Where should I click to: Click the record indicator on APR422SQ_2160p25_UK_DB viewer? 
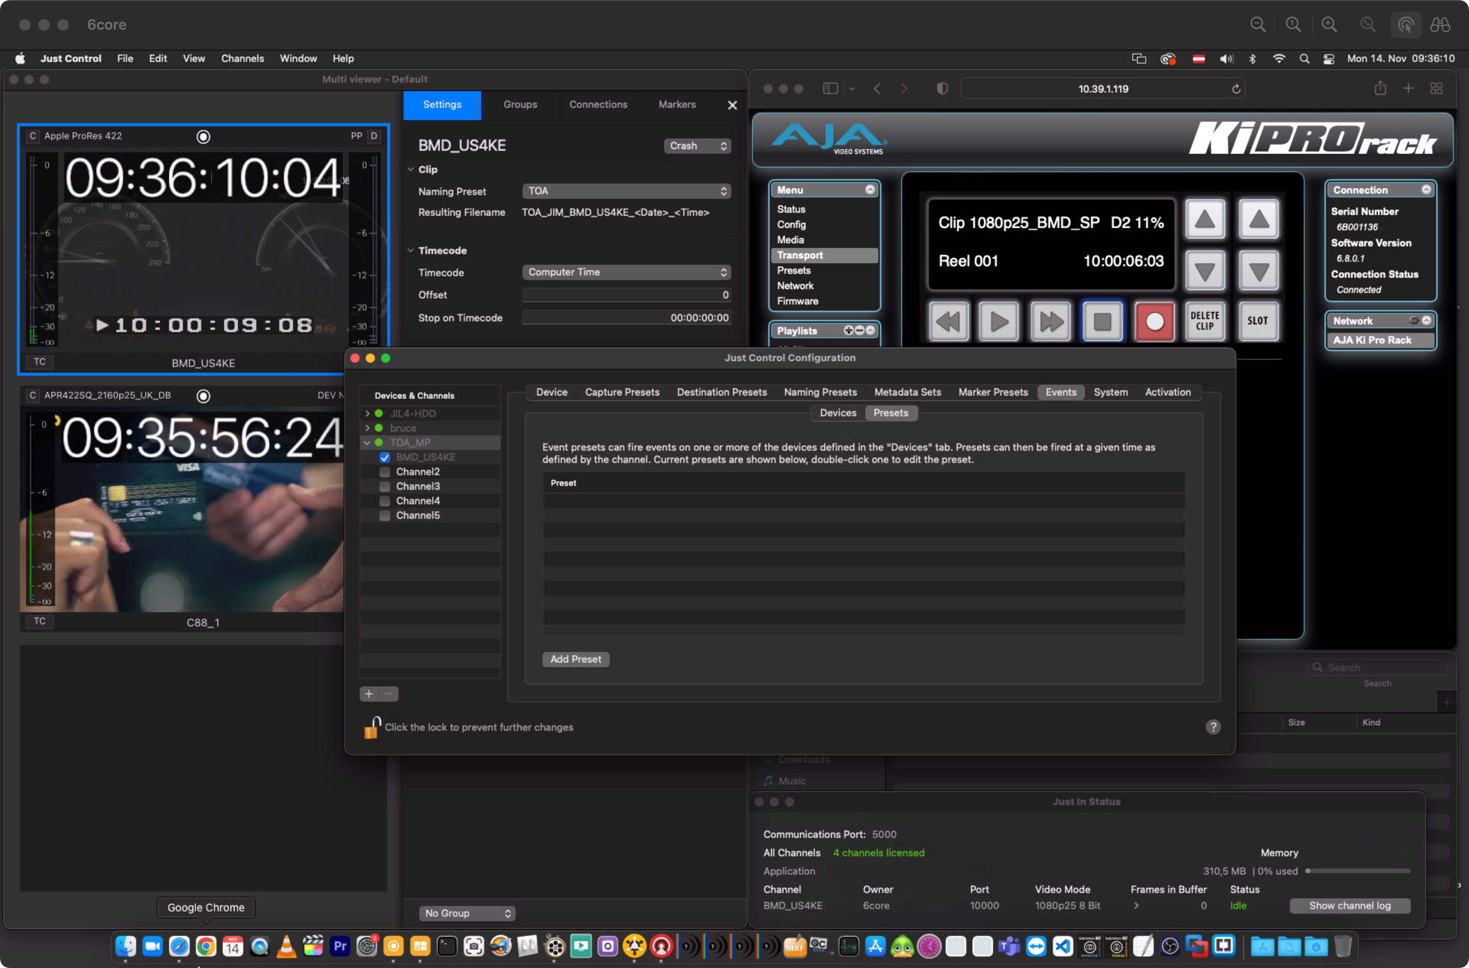[203, 396]
